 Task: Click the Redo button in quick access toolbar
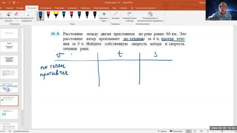[9, 3]
